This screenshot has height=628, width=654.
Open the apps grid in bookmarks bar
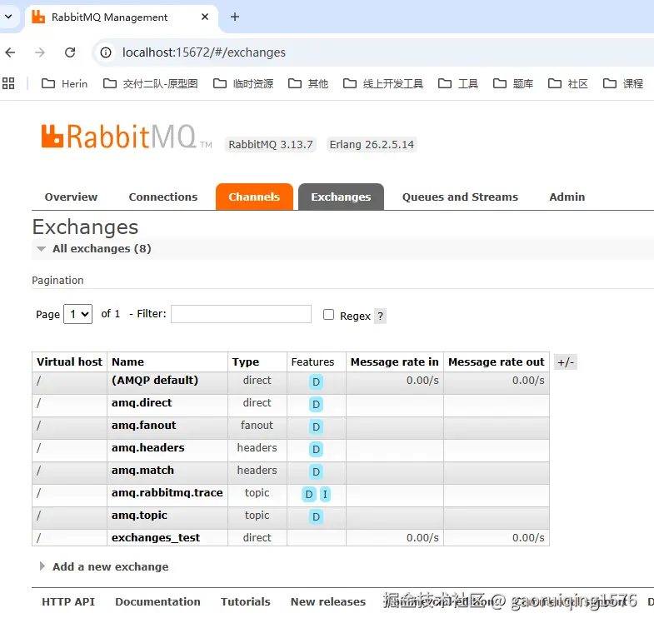pyautogui.click(x=8, y=83)
